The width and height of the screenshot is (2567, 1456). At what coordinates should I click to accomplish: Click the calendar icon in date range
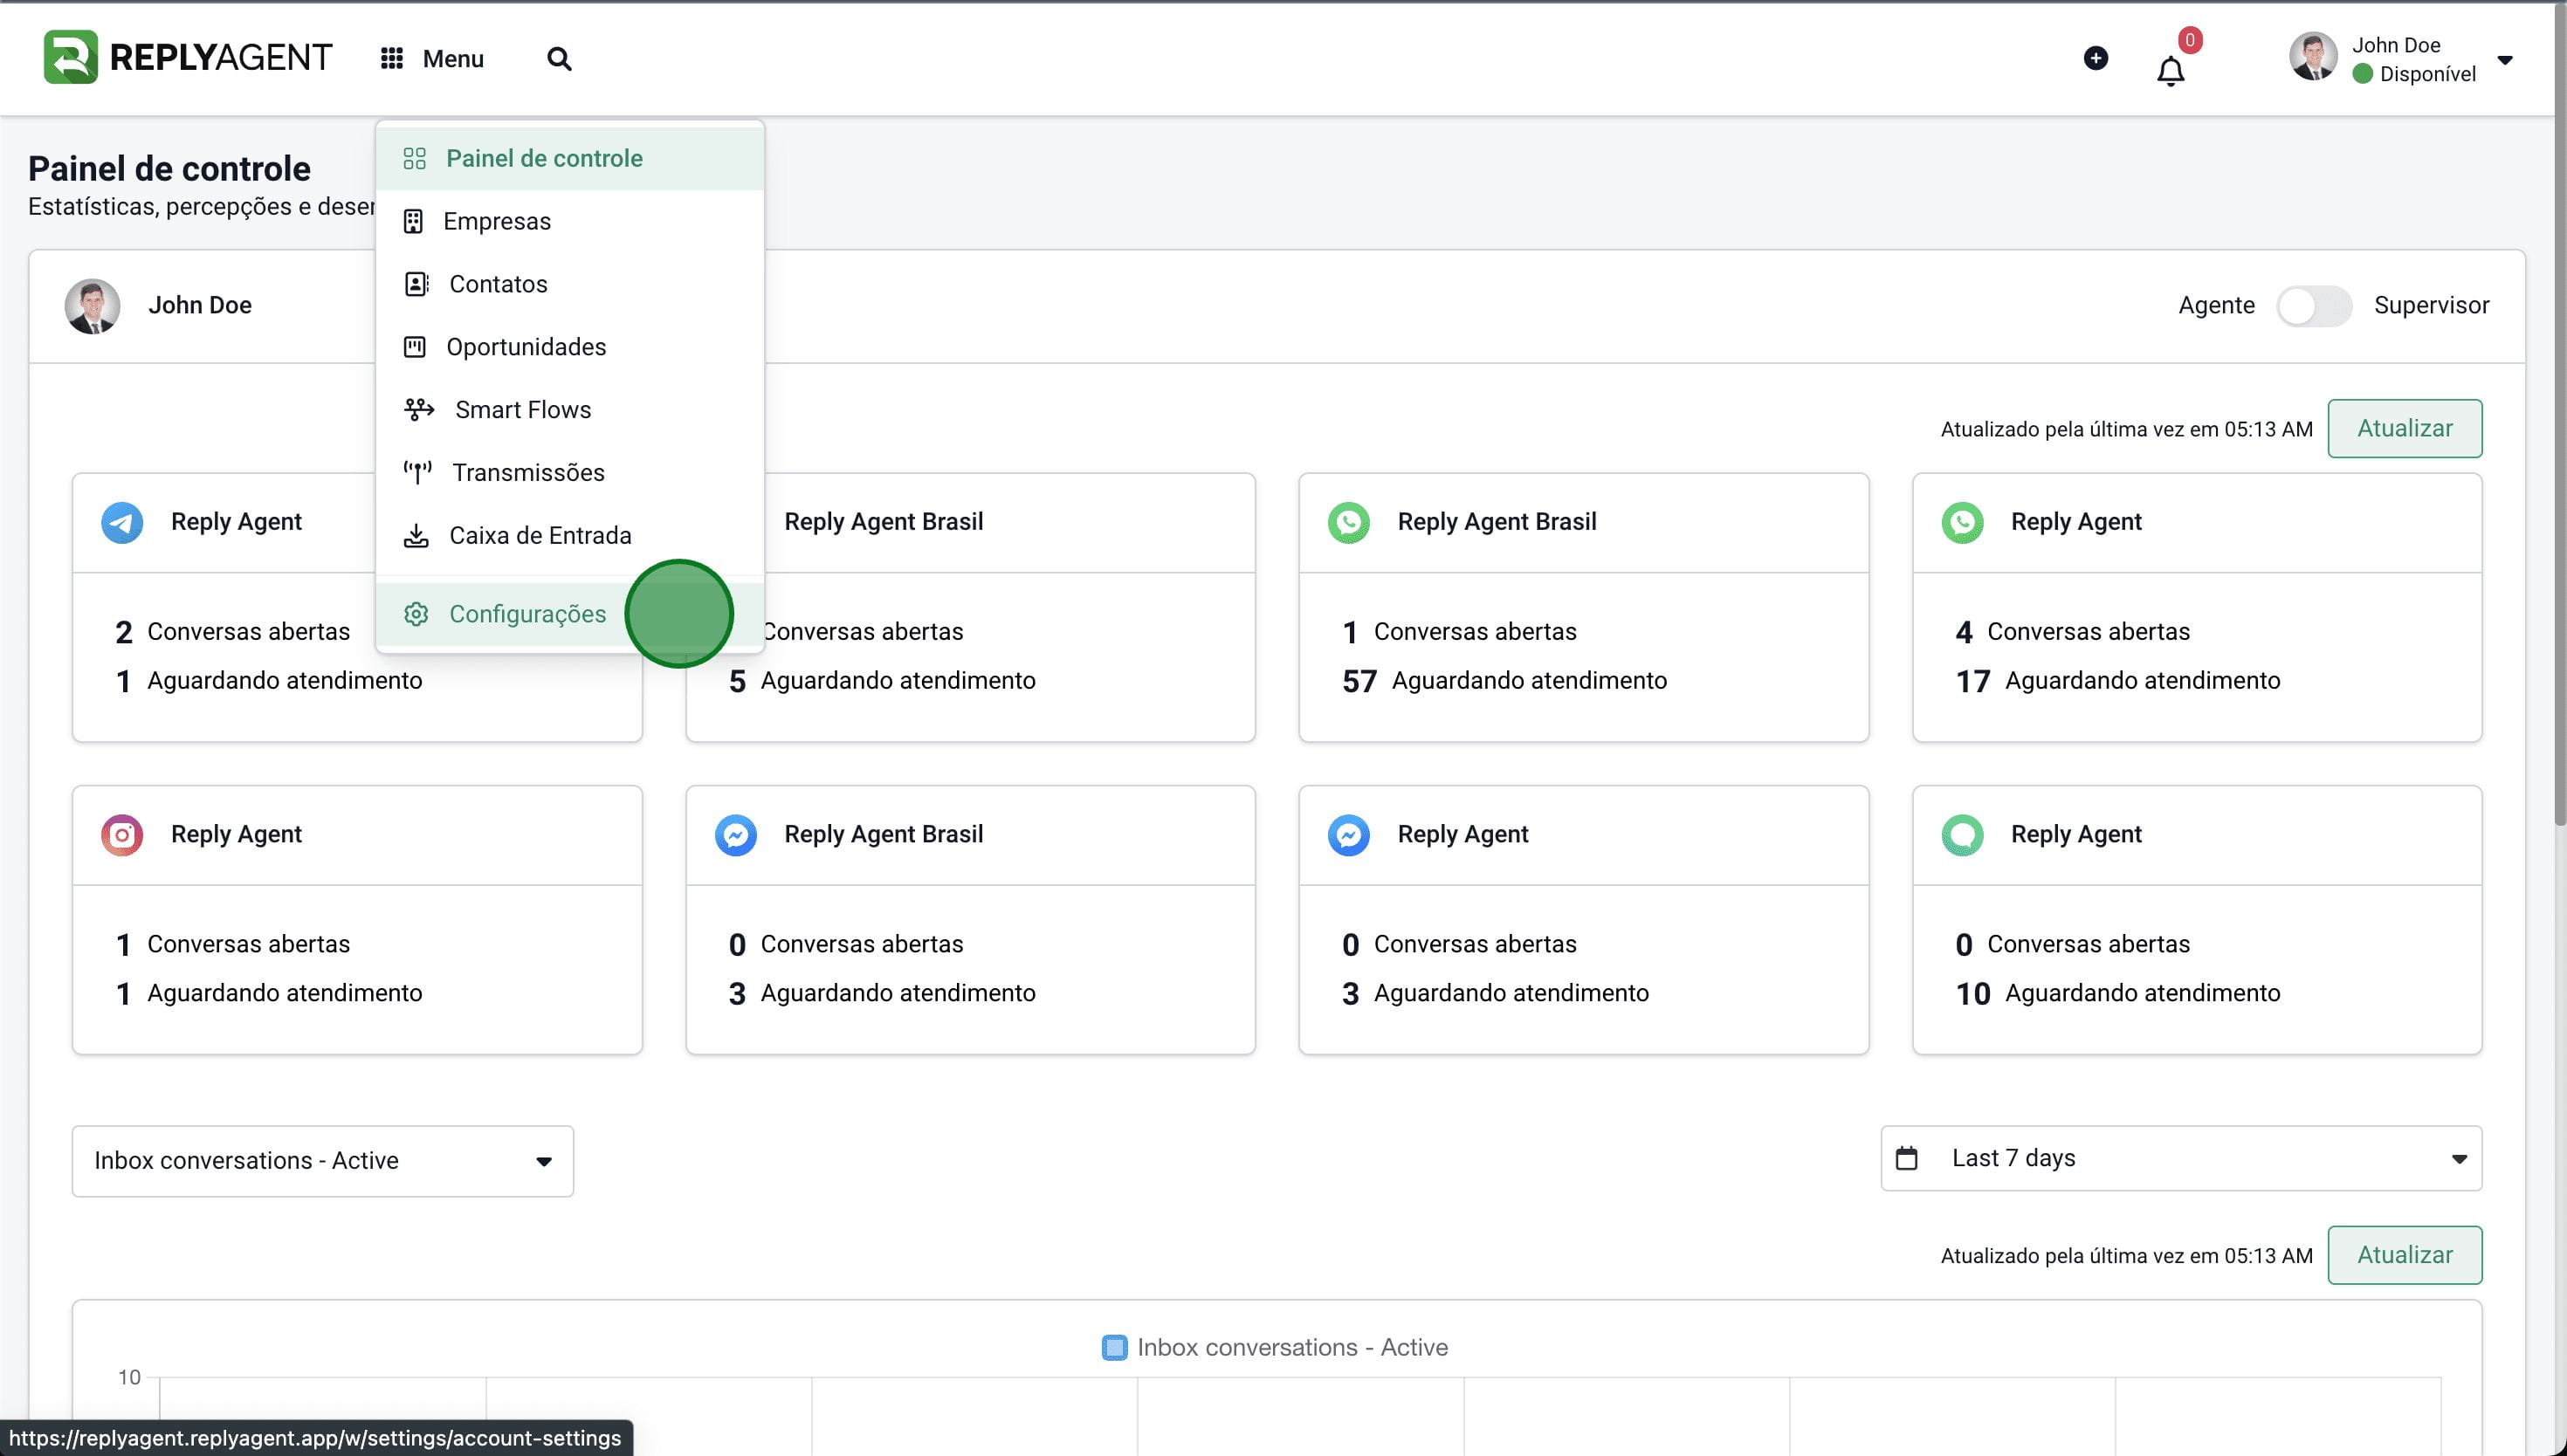click(1907, 1158)
